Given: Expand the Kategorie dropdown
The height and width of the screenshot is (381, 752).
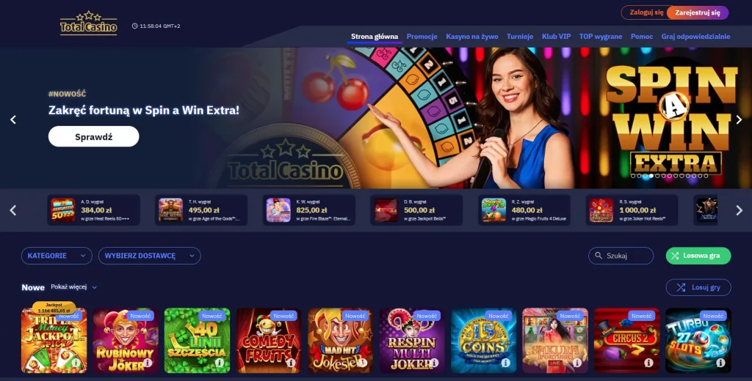Looking at the screenshot, I should point(57,256).
